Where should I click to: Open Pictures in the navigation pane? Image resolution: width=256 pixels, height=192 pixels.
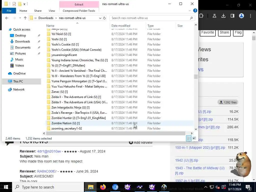point(20,53)
